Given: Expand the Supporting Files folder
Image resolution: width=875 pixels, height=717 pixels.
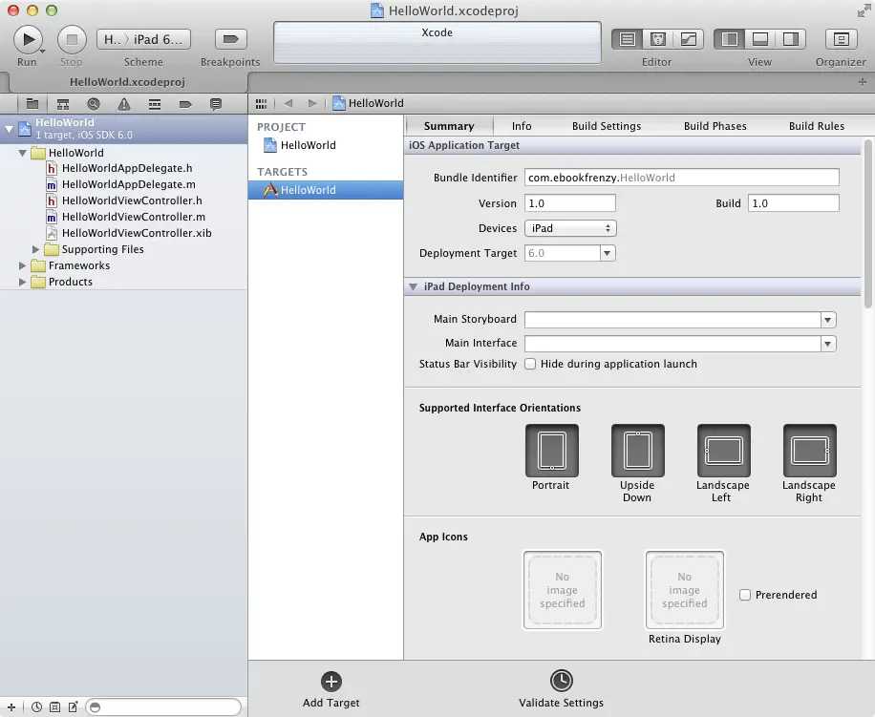Looking at the screenshot, I should click(x=37, y=249).
